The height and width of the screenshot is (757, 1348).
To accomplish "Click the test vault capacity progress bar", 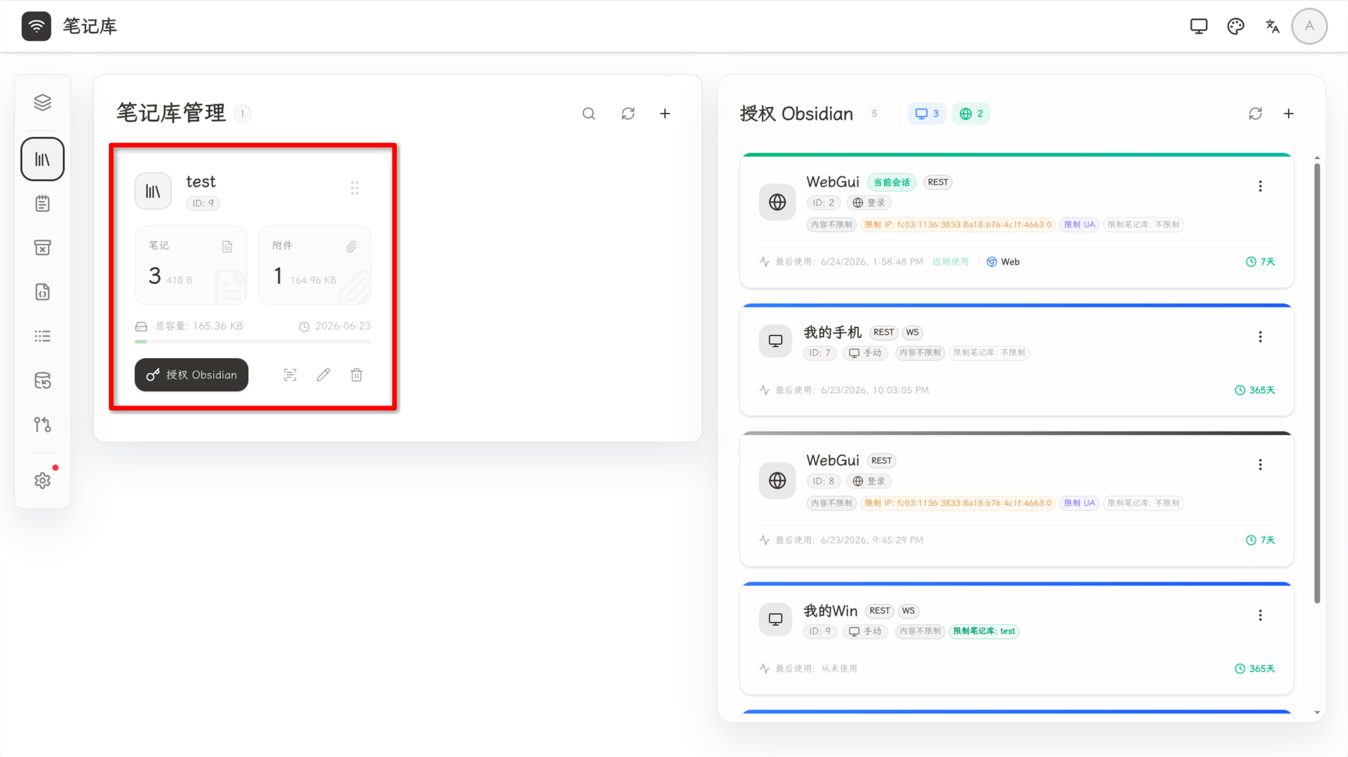I will click(253, 342).
